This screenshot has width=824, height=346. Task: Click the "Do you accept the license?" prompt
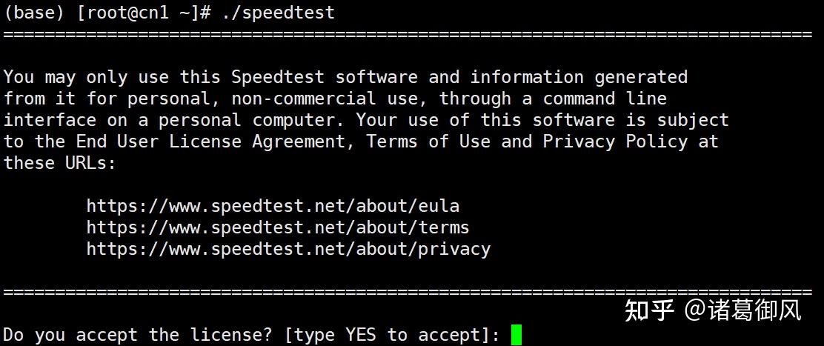coord(138,334)
